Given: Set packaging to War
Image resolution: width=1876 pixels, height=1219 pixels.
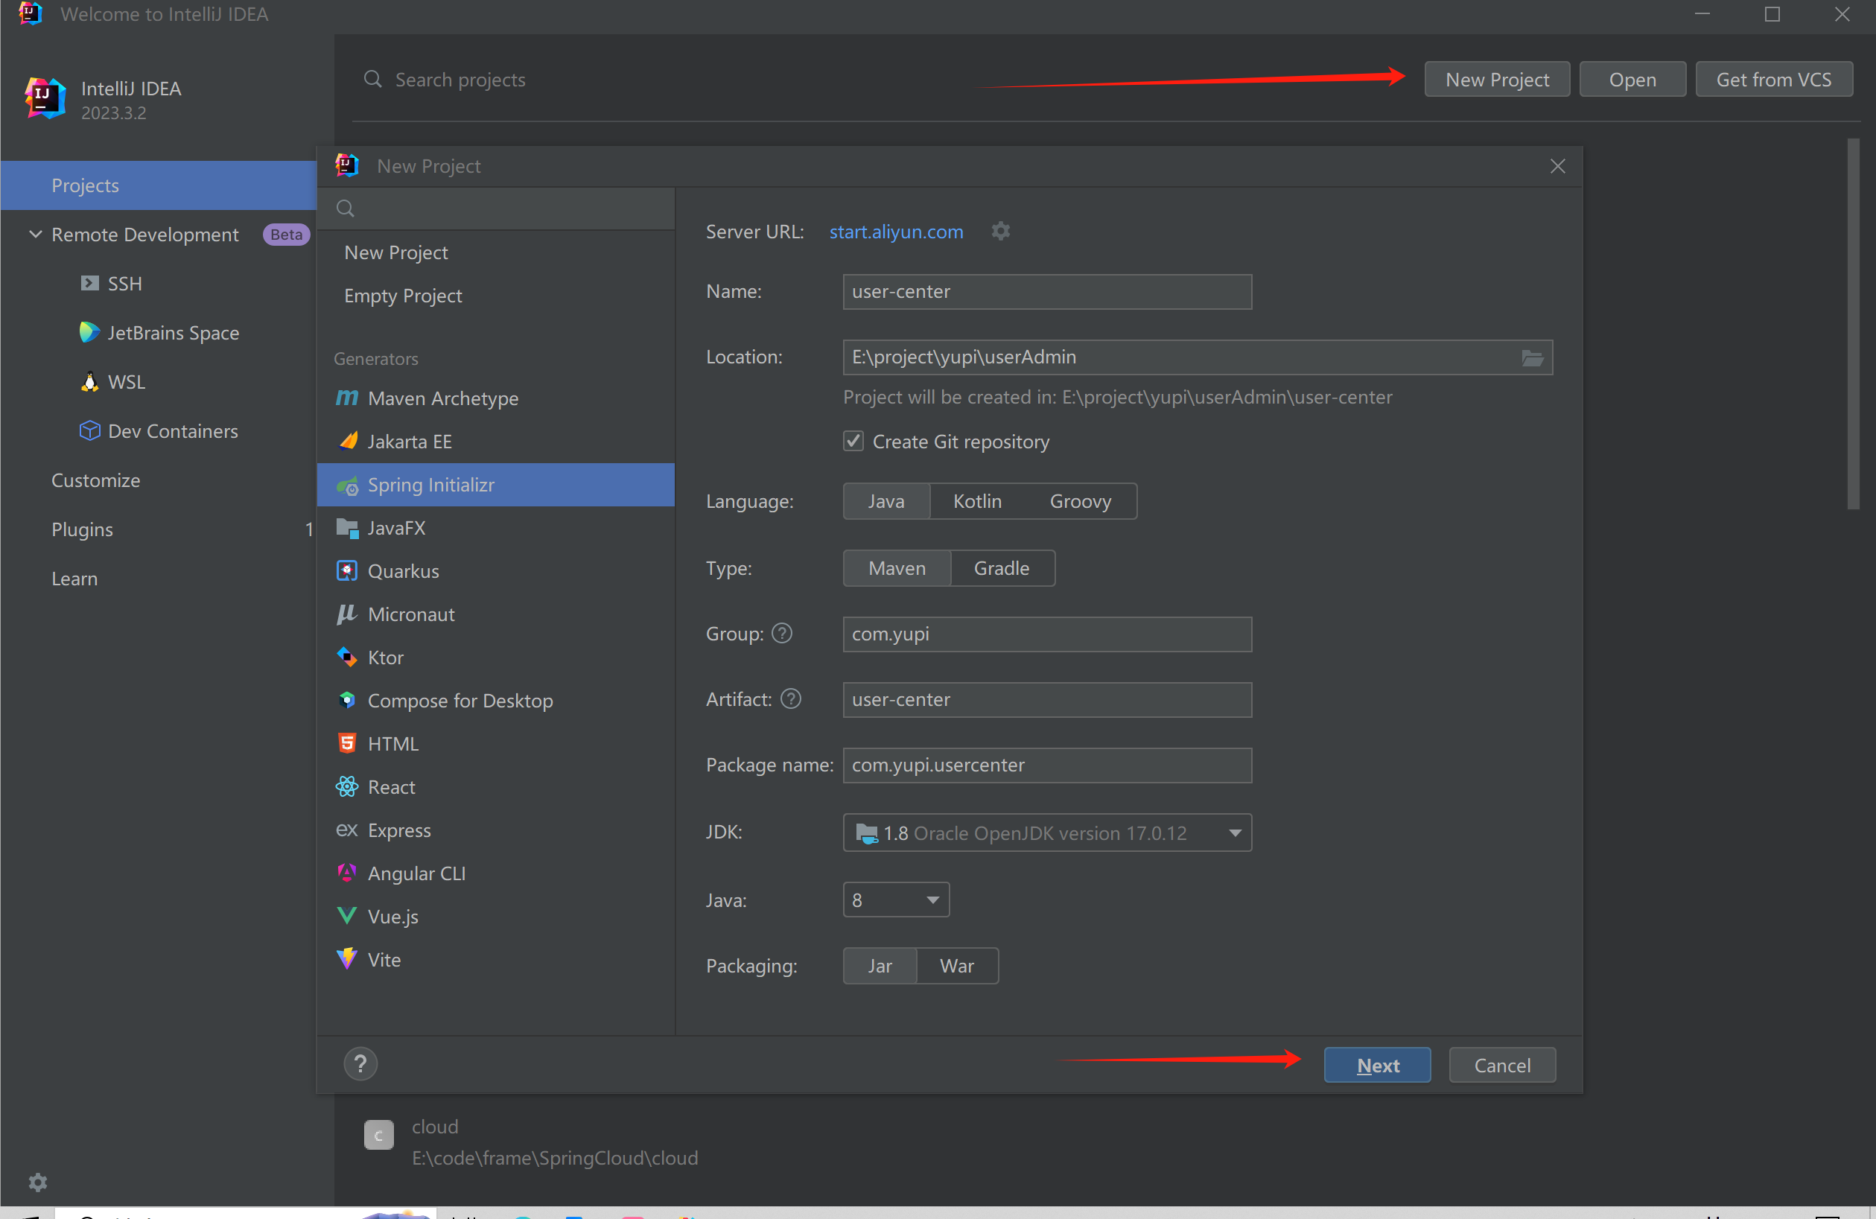Looking at the screenshot, I should (x=956, y=966).
